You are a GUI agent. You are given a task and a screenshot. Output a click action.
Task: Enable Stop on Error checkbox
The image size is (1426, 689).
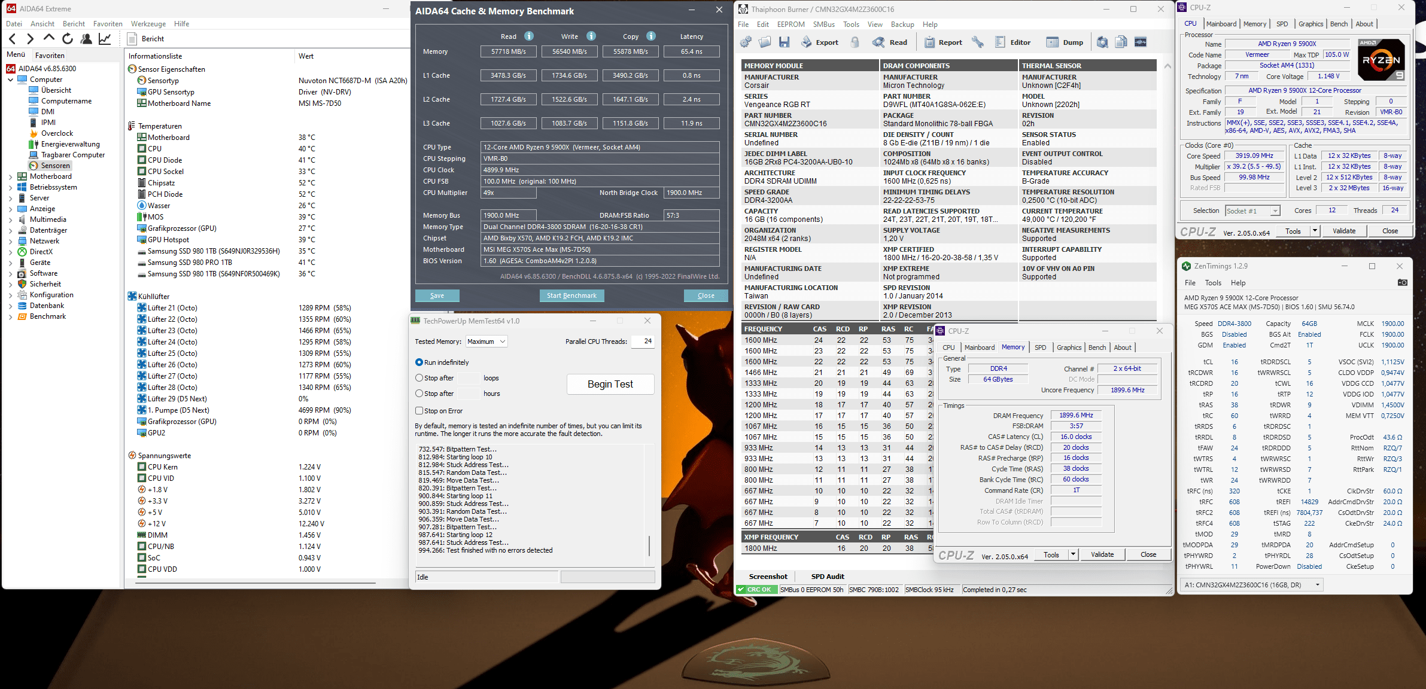(439, 411)
